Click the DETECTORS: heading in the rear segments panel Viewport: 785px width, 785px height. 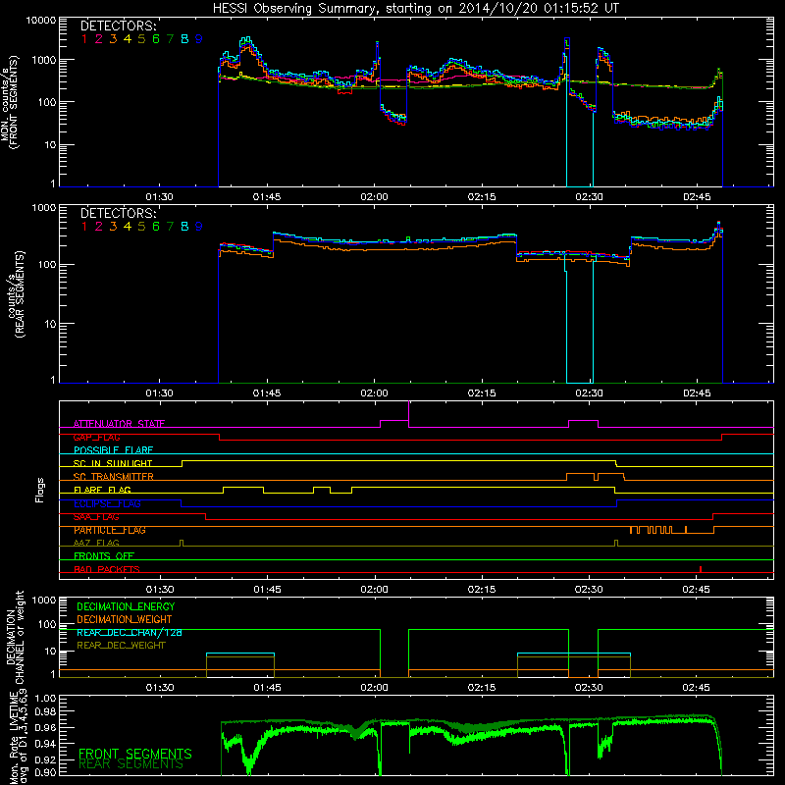tap(119, 213)
